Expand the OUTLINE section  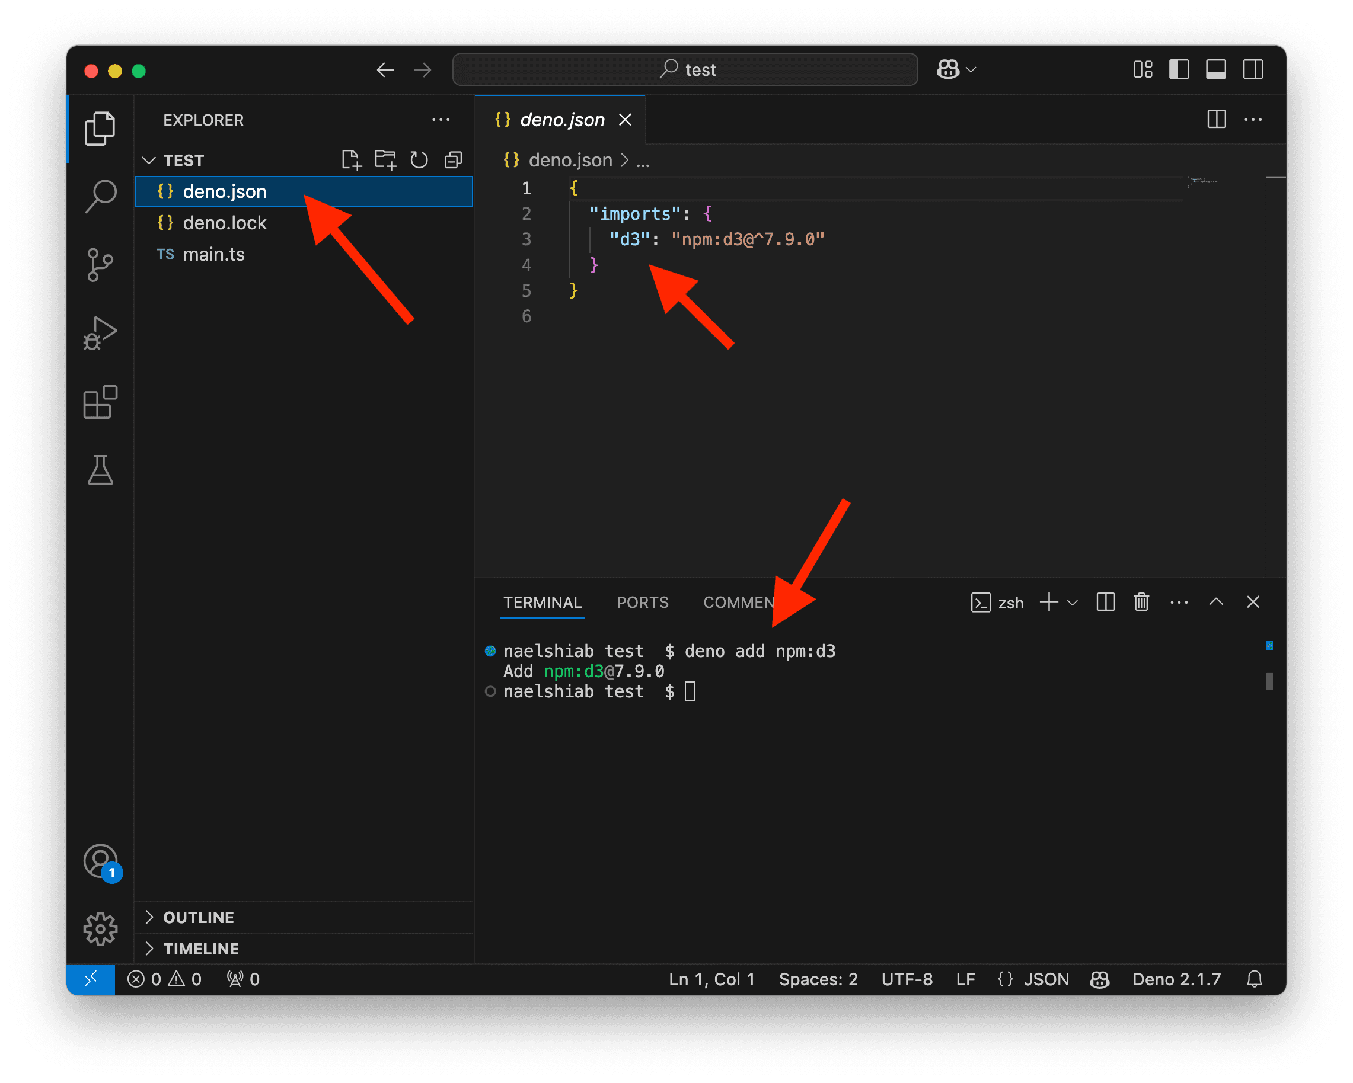304,917
